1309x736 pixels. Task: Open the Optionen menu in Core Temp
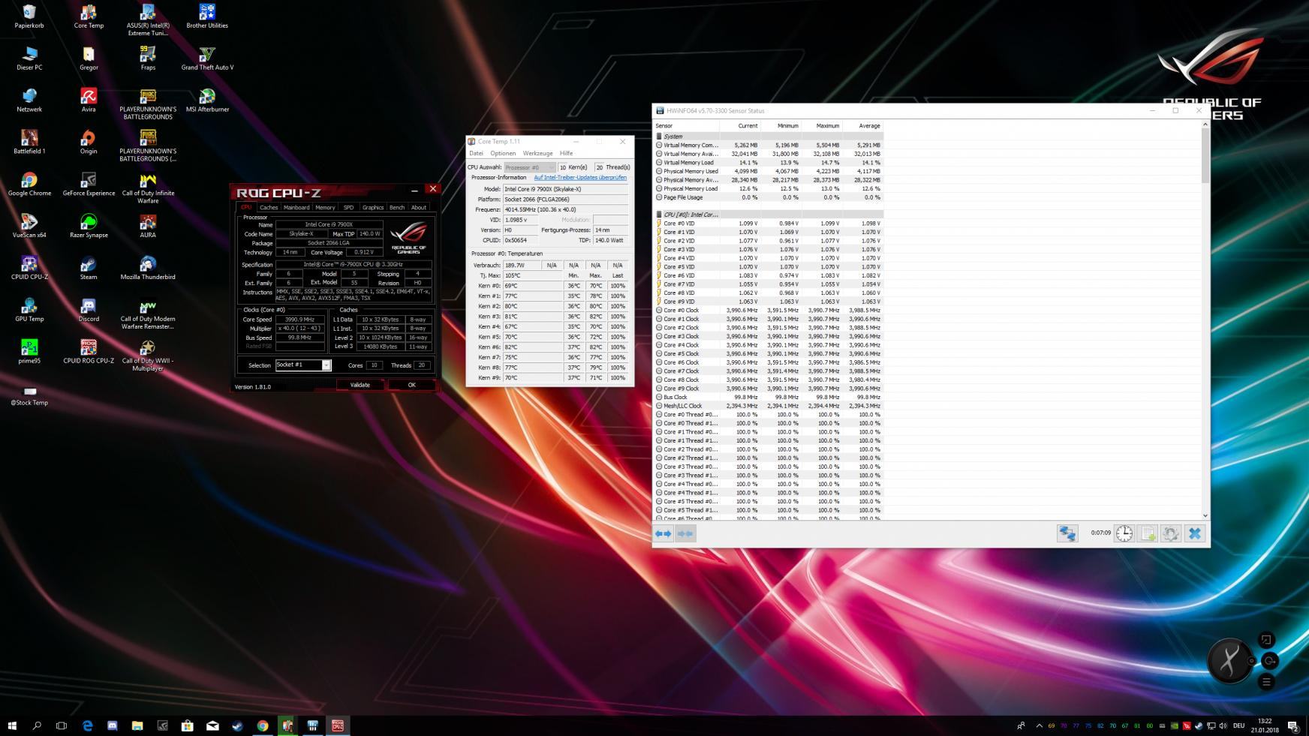(x=503, y=153)
